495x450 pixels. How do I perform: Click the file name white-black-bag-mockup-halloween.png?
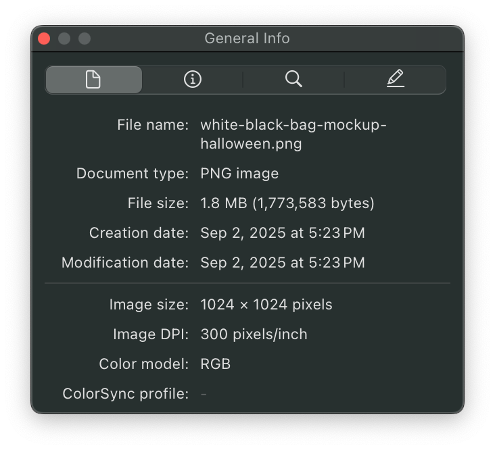tap(293, 134)
